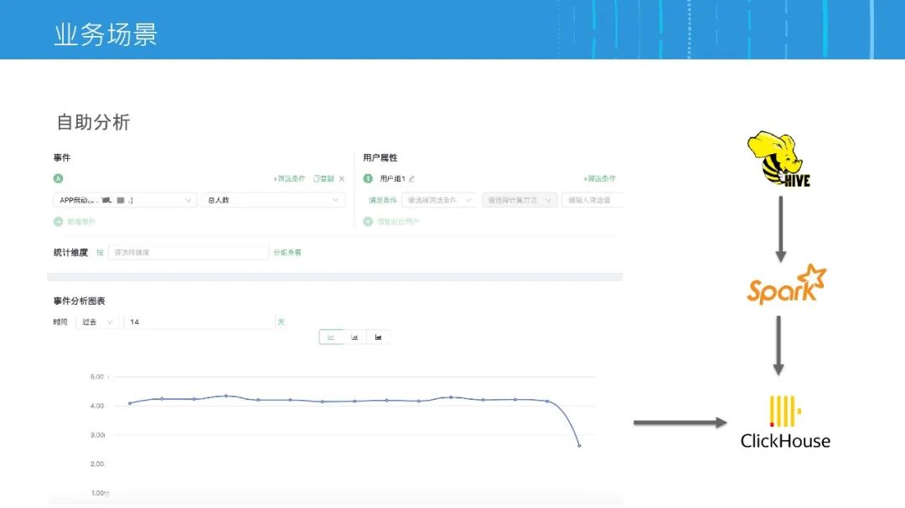Viewport: 905px width, 508px height.
Task: Click the 事件分析图表 heading
Action: click(x=79, y=301)
